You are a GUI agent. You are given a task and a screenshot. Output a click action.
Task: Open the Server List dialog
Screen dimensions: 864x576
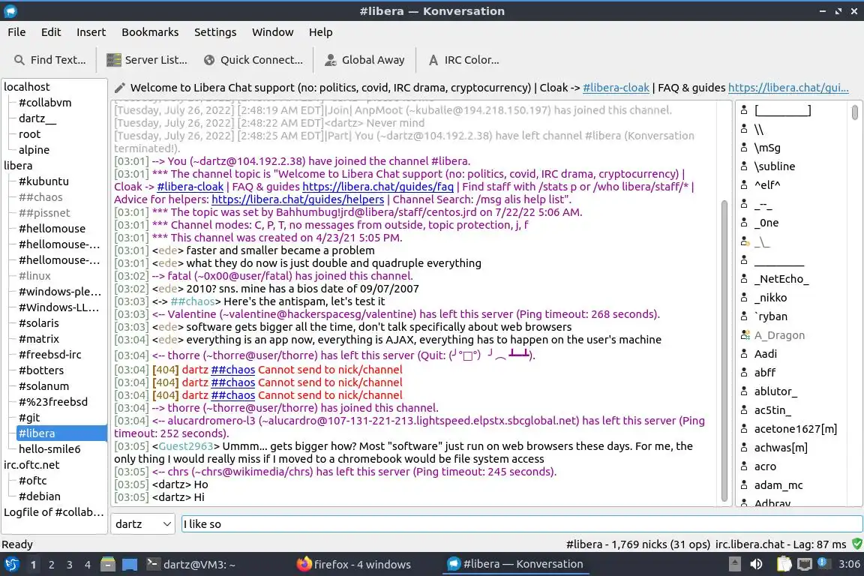click(146, 60)
